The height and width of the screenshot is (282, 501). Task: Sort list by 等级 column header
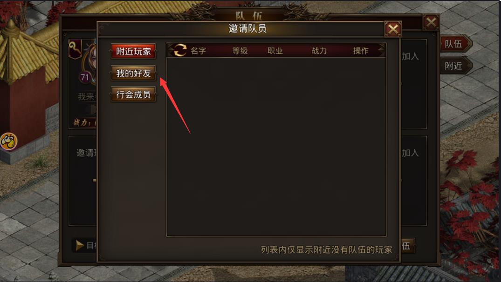[x=240, y=51]
